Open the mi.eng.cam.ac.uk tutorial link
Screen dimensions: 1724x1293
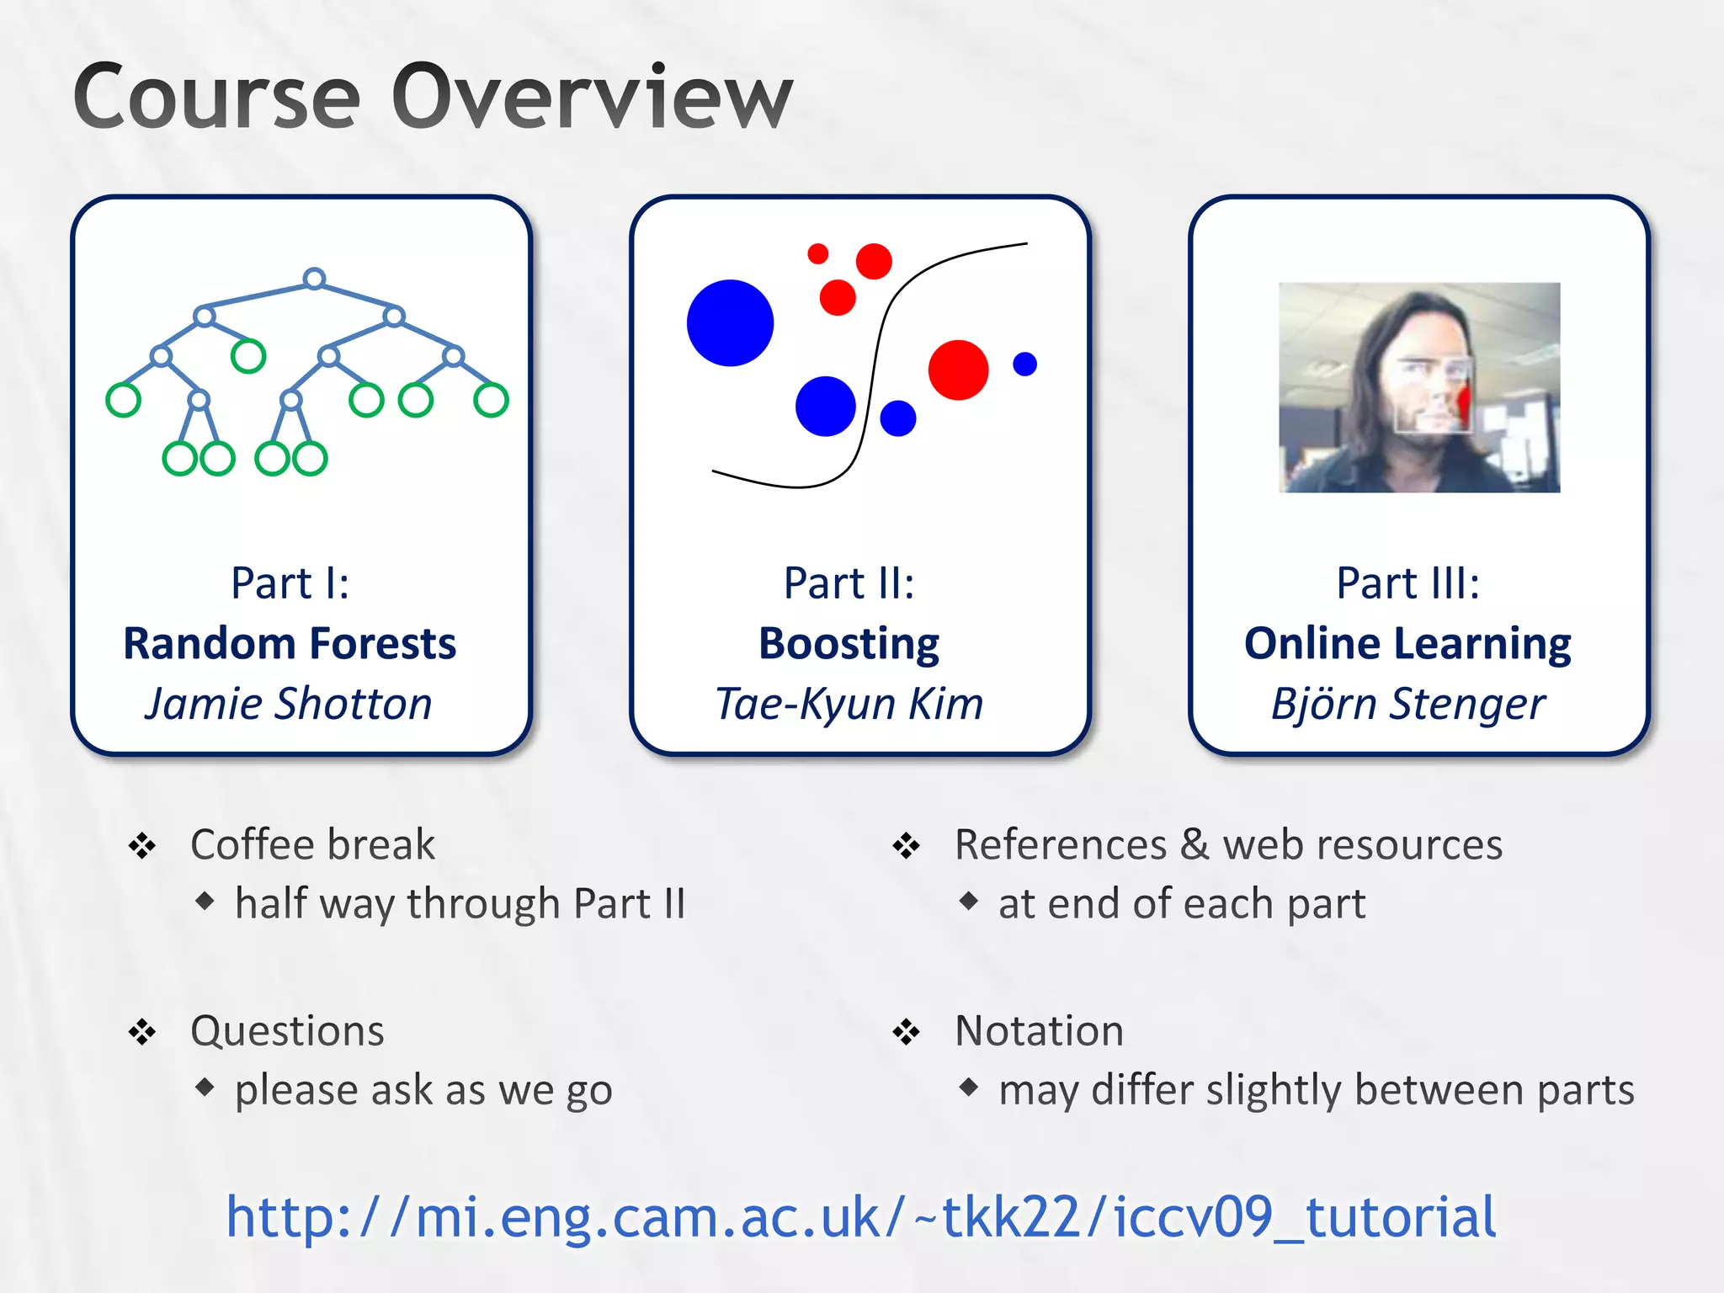point(860,1217)
